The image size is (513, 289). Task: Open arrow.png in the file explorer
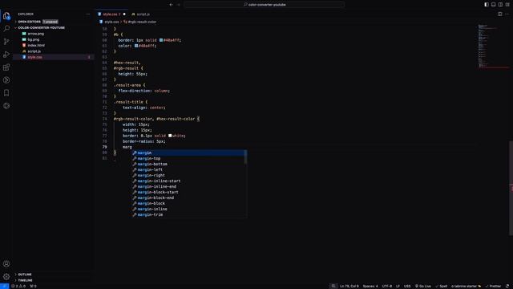[x=35, y=34]
